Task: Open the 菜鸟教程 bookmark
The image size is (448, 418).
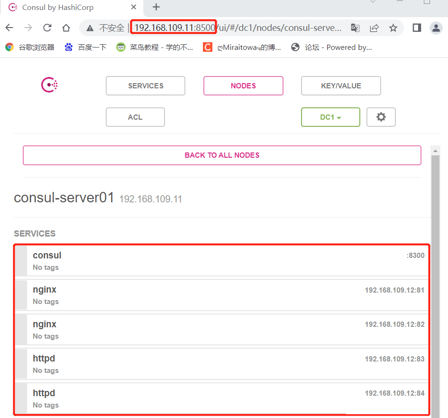Action: click(155, 47)
